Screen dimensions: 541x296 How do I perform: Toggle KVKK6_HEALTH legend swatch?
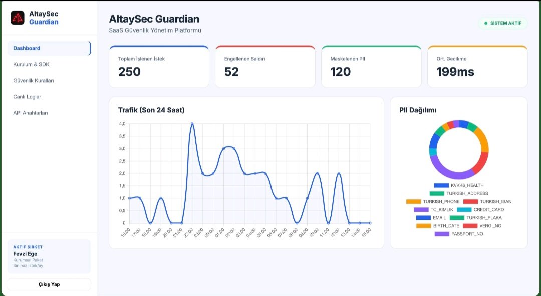[441, 185]
